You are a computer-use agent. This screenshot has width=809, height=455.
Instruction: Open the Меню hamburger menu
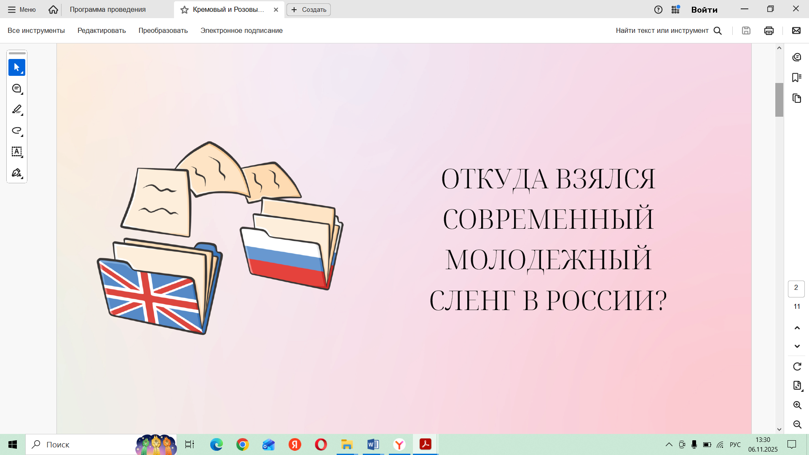tap(22, 9)
